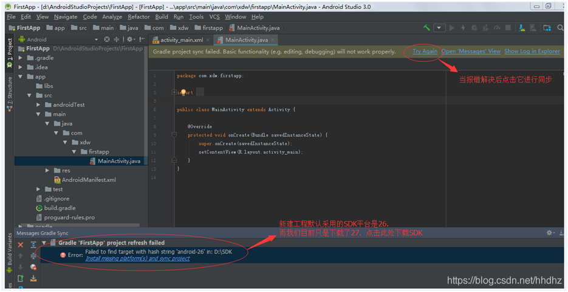Click Show Log in Explorer link
Image resolution: width=568 pixels, height=292 pixels.
[x=532, y=52]
